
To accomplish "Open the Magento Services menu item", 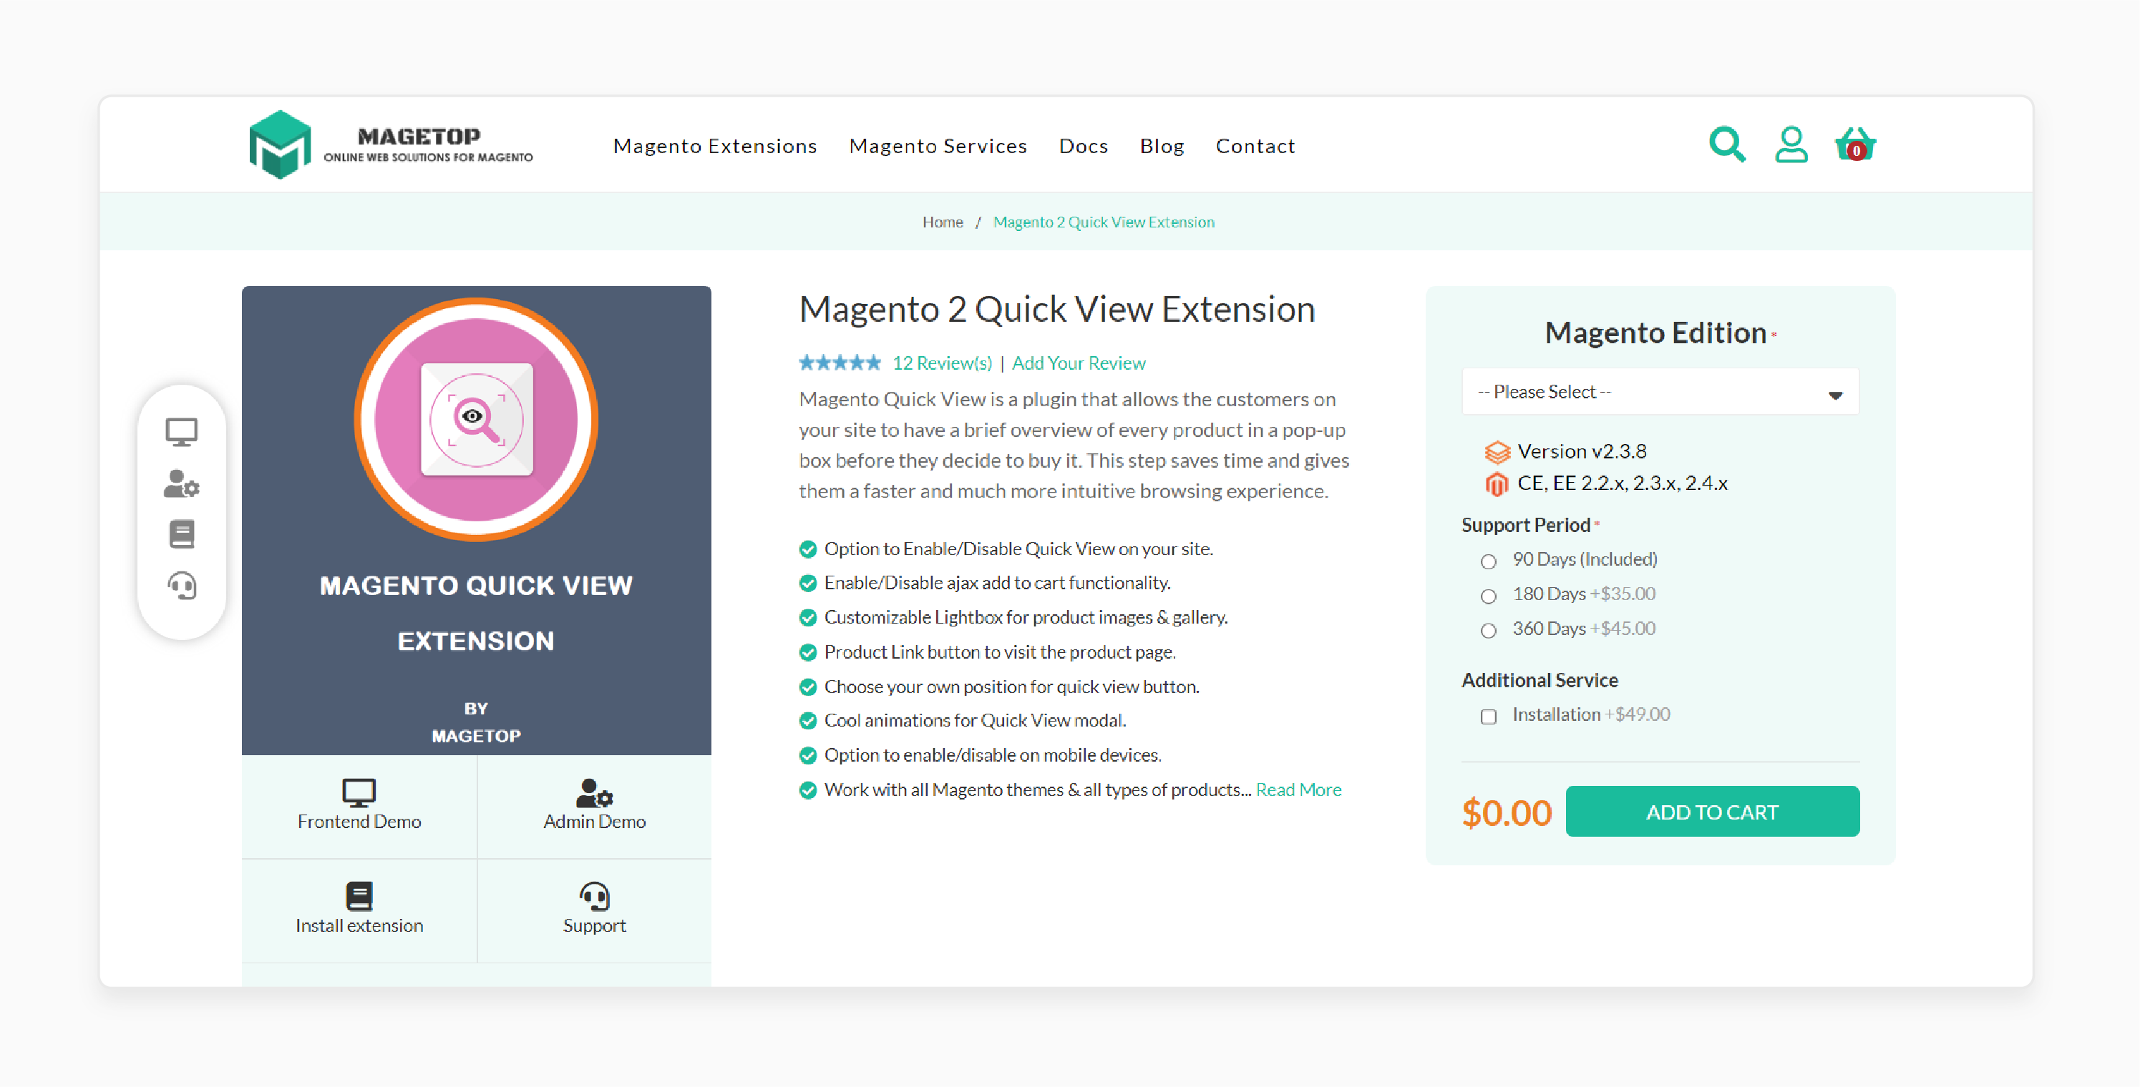I will pyautogui.click(x=939, y=146).
